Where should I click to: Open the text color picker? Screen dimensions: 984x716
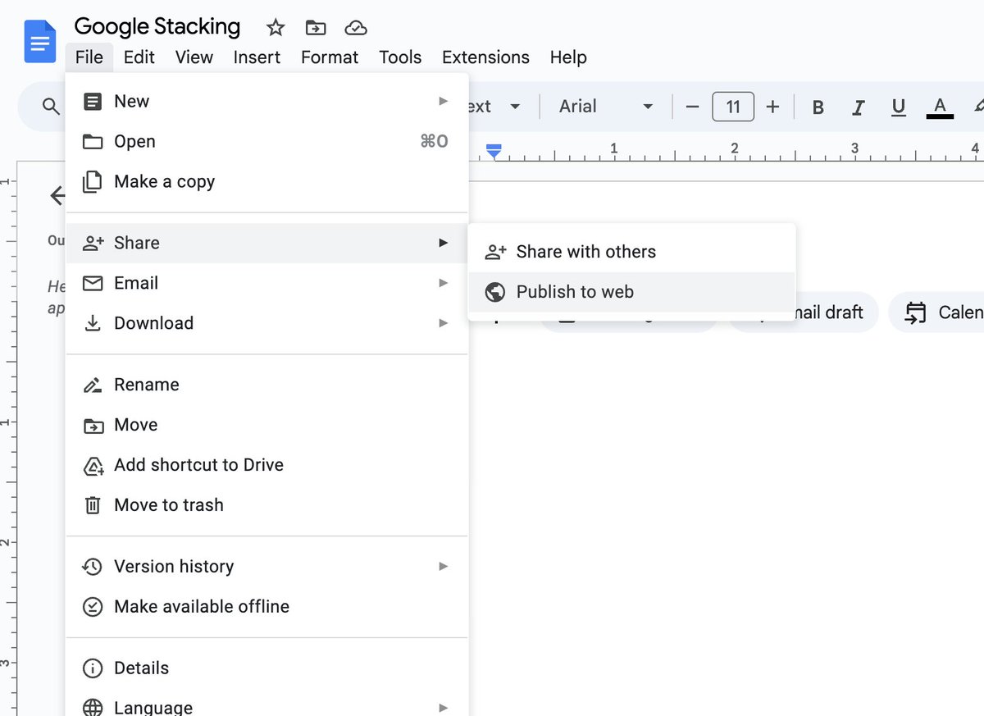tap(940, 107)
